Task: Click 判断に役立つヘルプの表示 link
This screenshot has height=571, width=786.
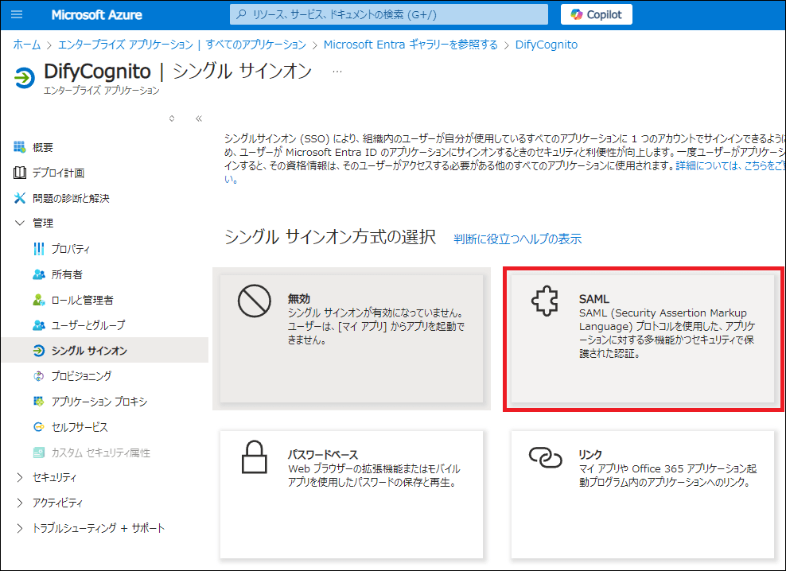Action: coord(517,239)
